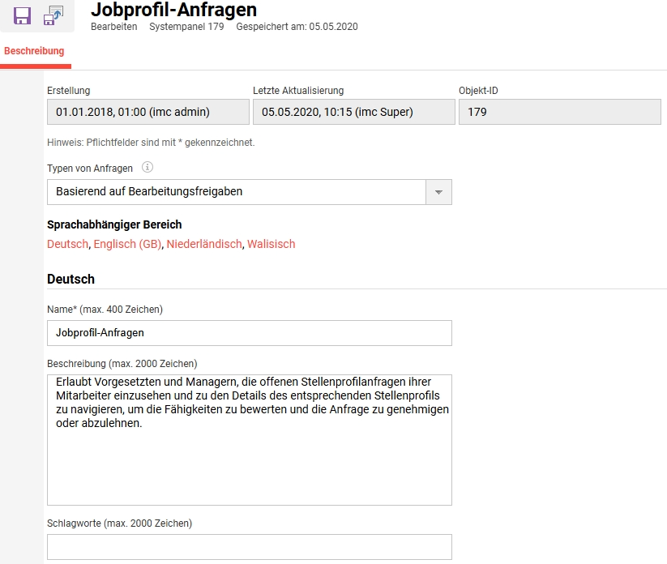Jump to the Niederländisch language section
The width and height of the screenshot is (667, 564).
pyautogui.click(x=204, y=244)
